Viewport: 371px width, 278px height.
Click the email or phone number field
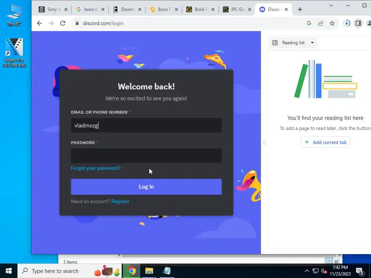coord(146,125)
